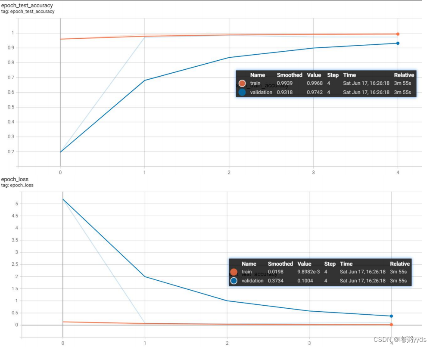Select the orange train endpoint on accuracy chart

tap(398, 34)
